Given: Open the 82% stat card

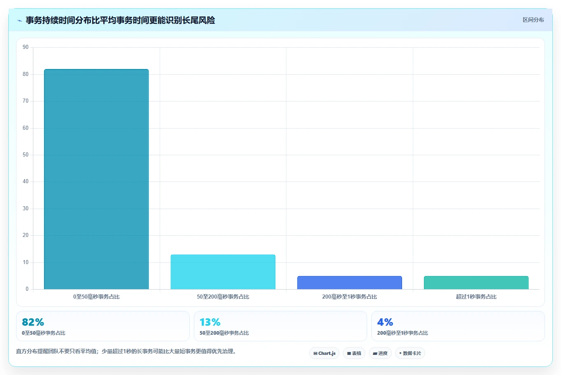Looking at the screenshot, I should 103,326.
